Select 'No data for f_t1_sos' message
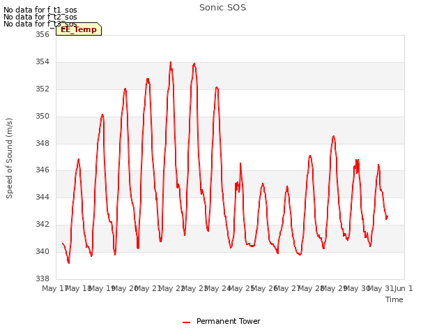The image size is (446, 335). click(40, 10)
